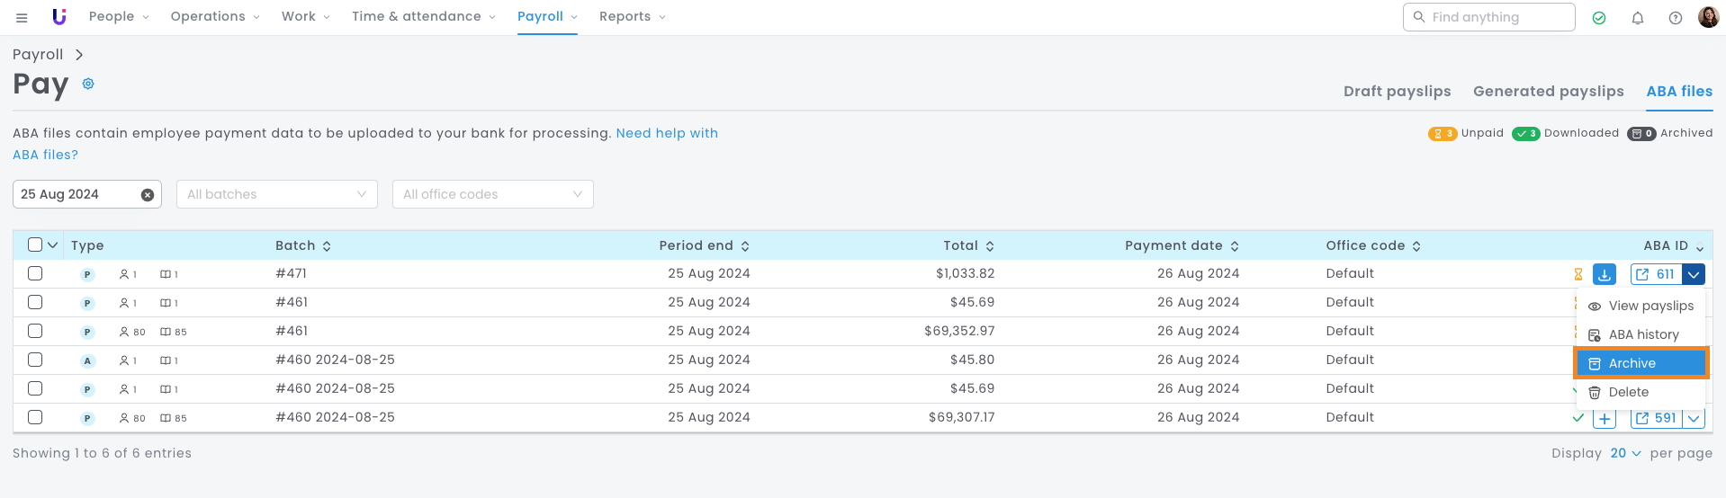Viewport: 1726px width, 498px height.
Task: Download ABA file for batch #471
Action: coord(1605,274)
